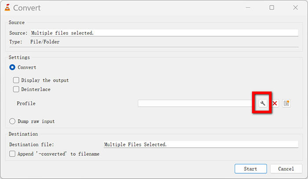Edit selected profile with wrench icon

click(x=263, y=103)
